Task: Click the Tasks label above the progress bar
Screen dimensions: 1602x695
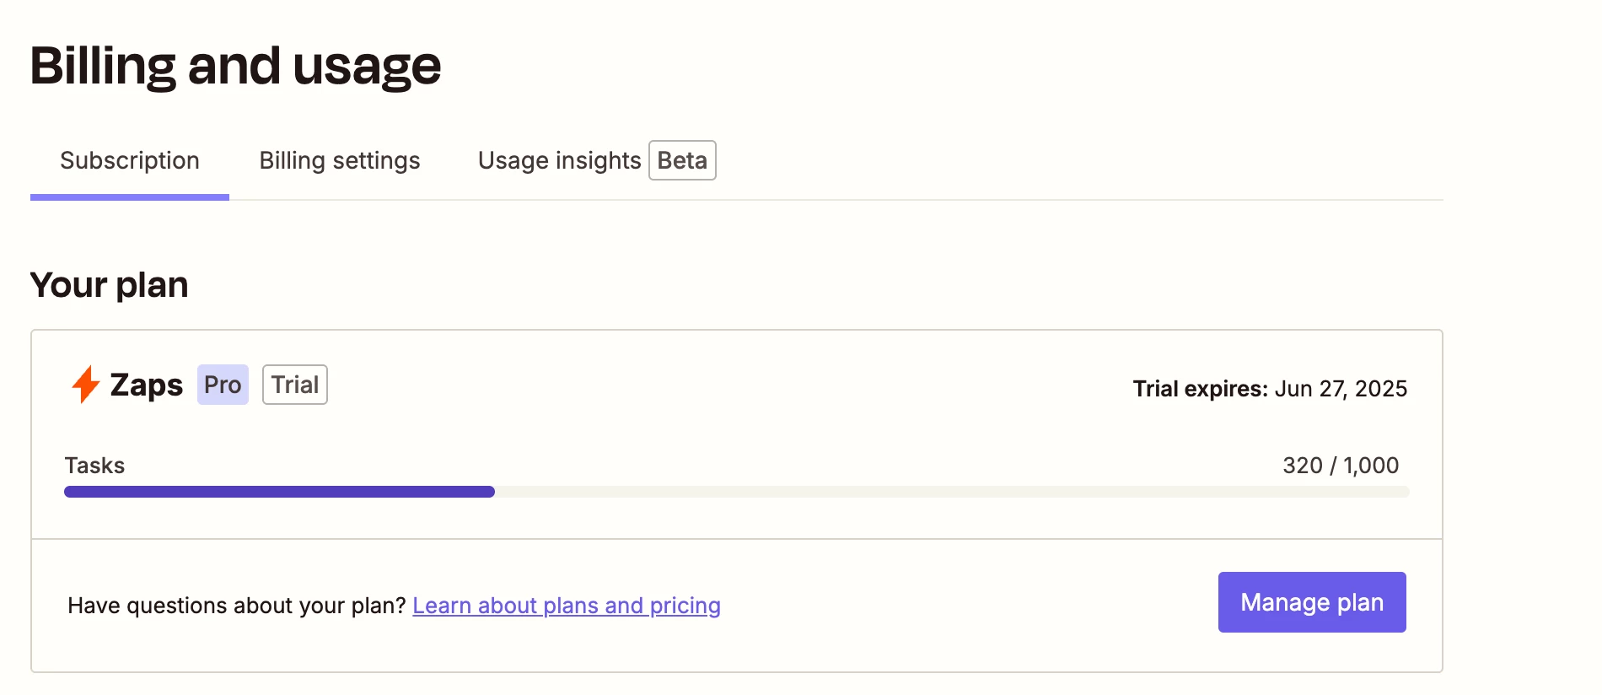Action: point(94,466)
